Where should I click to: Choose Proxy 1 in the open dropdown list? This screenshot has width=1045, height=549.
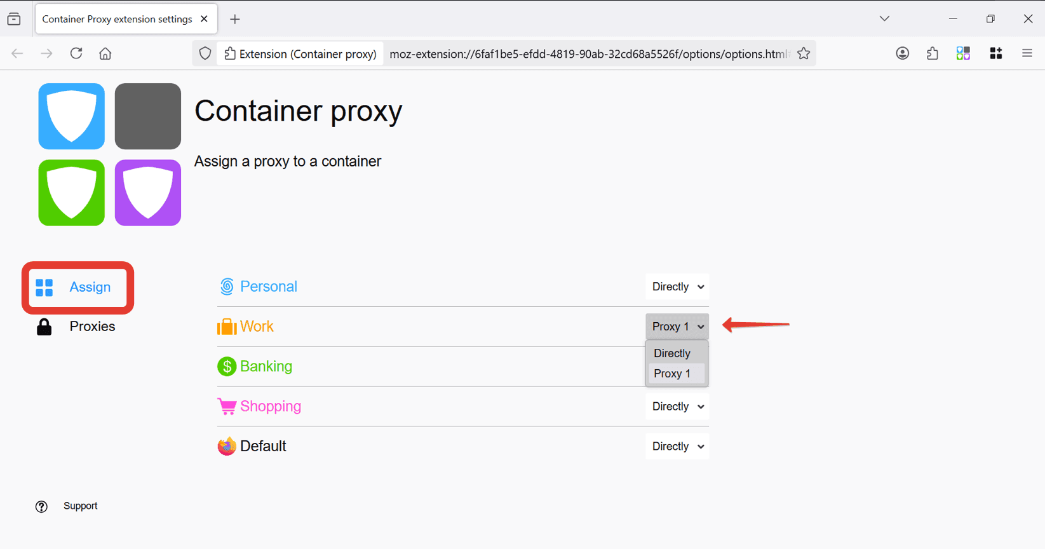pyautogui.click(x=677, y=374)
